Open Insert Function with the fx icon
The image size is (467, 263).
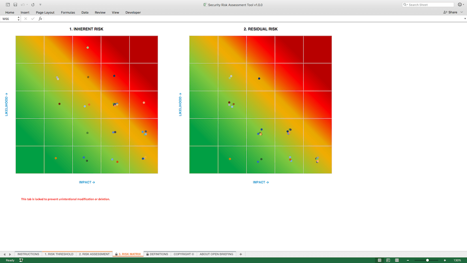click(40, 18)
